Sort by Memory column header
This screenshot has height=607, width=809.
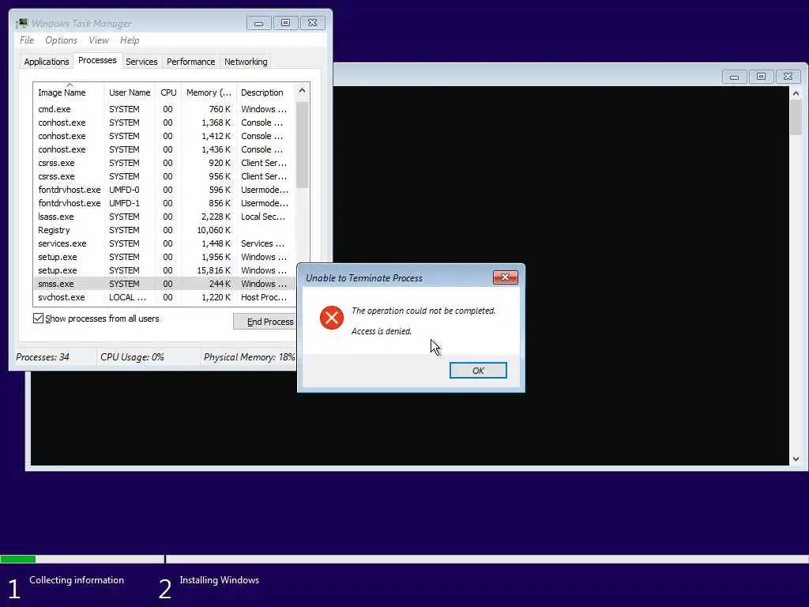(209, 92)
